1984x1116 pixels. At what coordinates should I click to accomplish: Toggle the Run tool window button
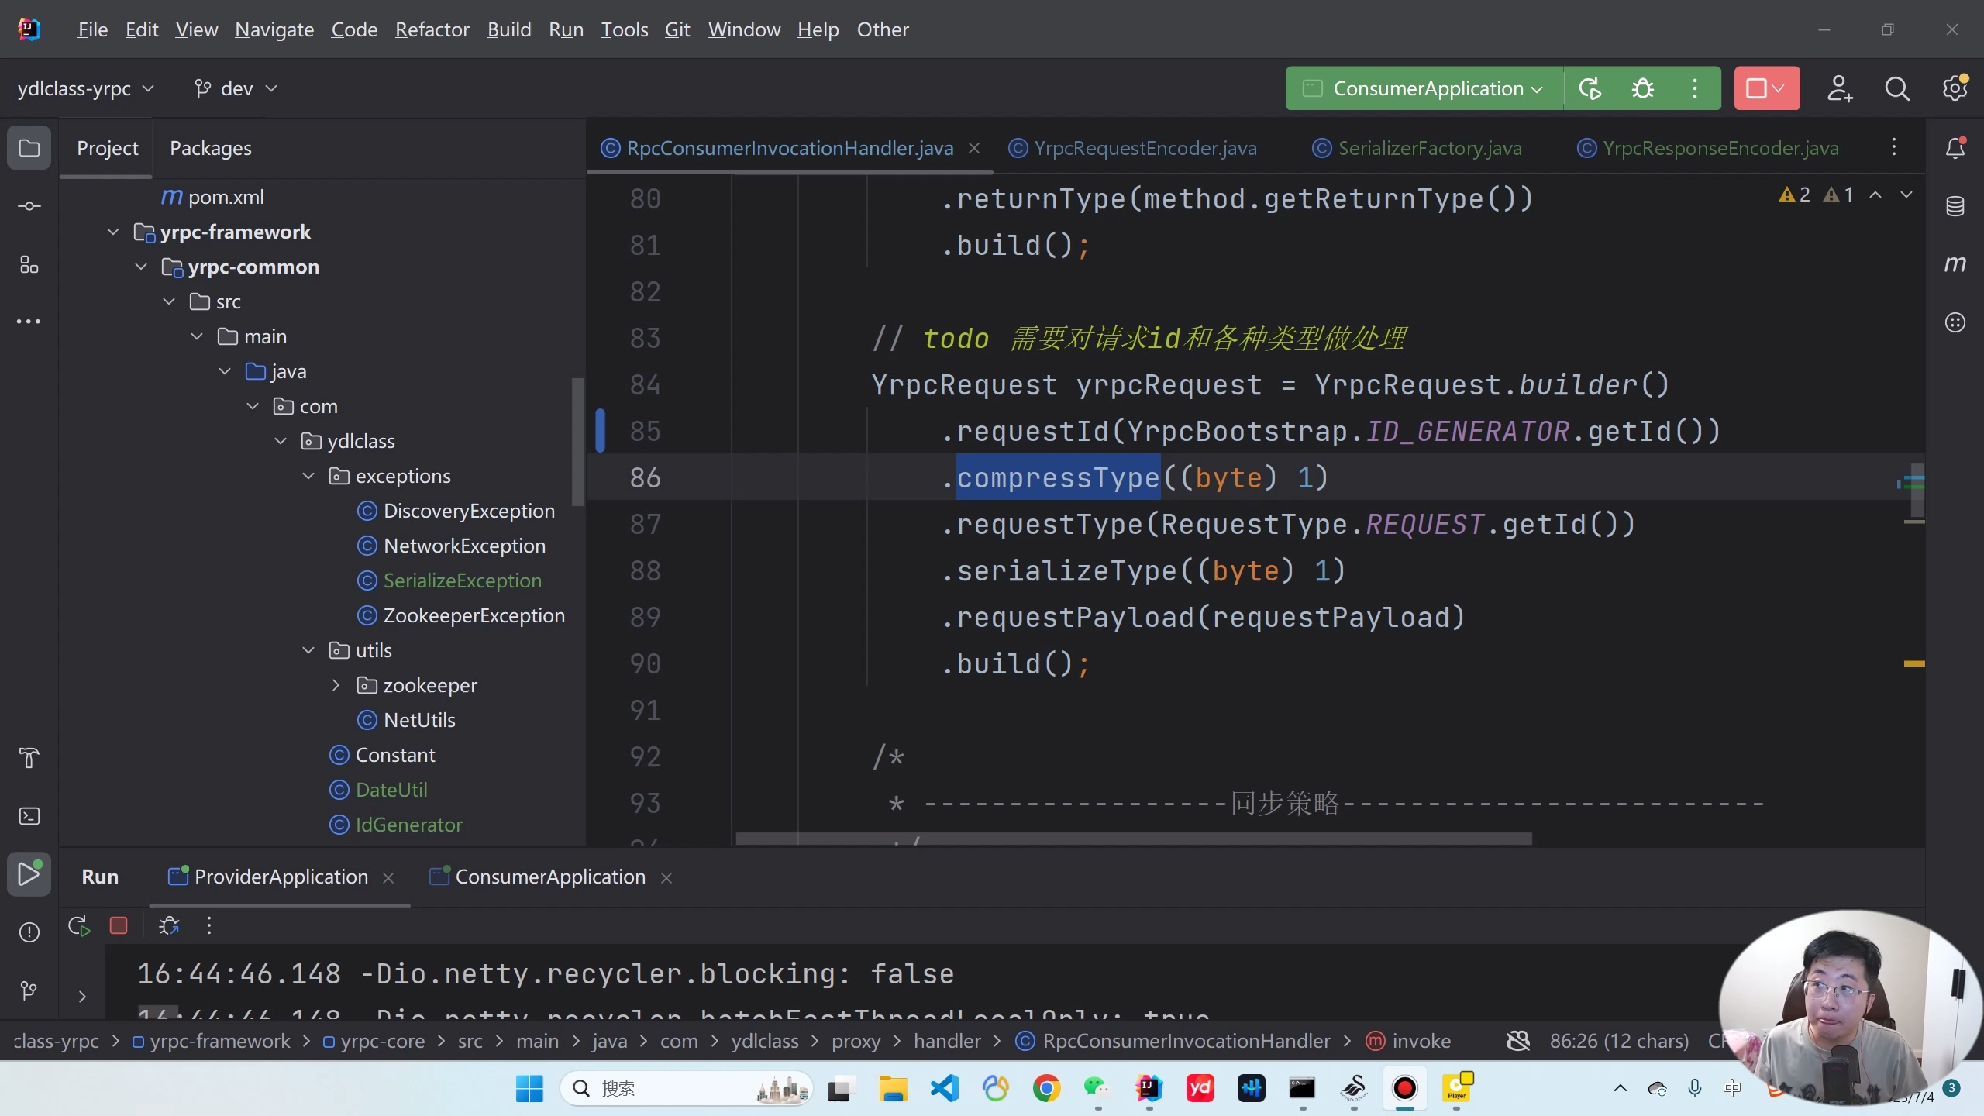click(x=29, y=874)
